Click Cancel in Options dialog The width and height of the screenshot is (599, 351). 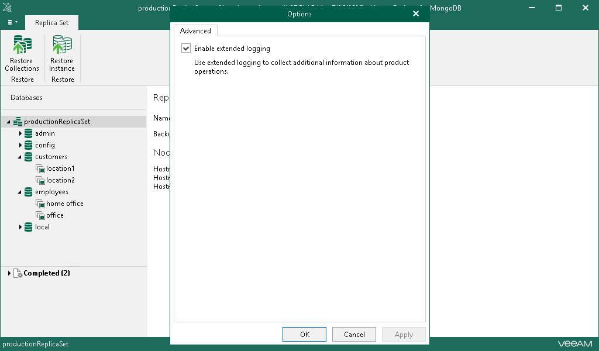tap(354, 334)
